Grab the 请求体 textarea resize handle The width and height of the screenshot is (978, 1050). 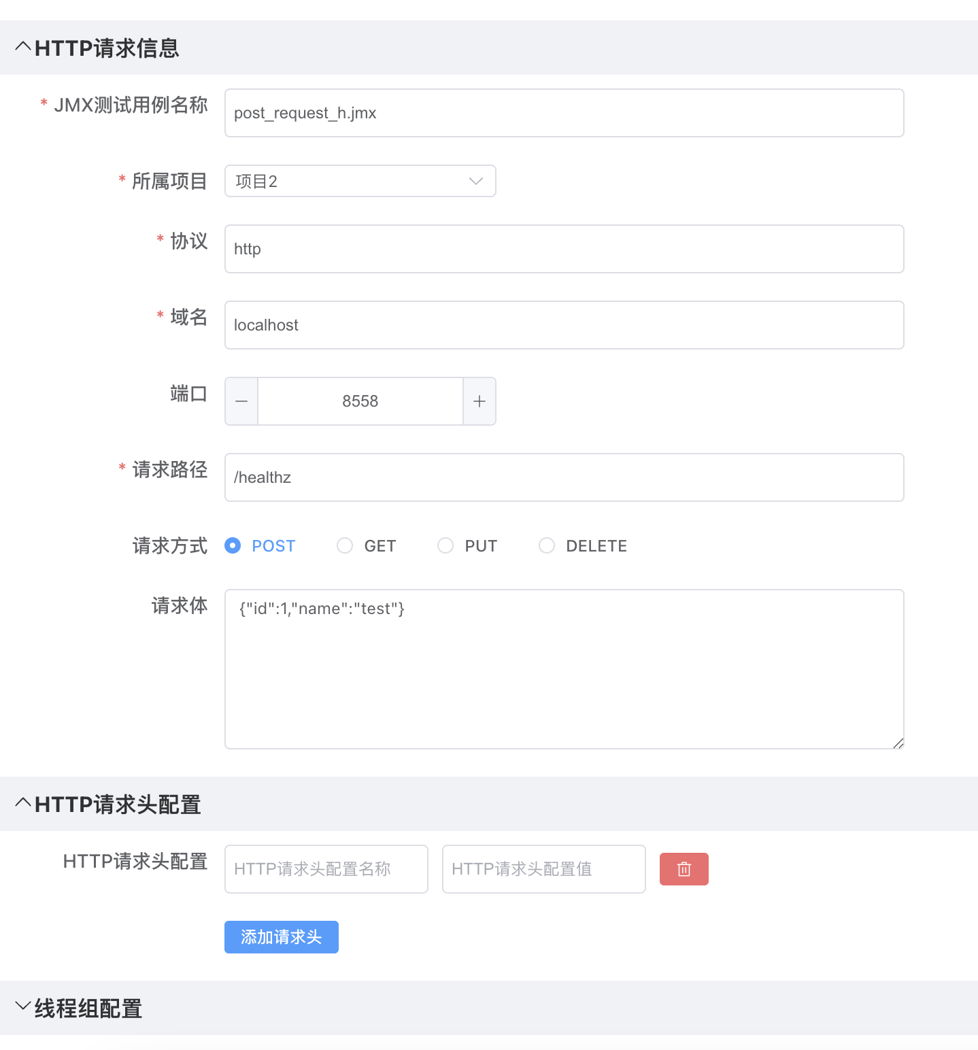[x=898, y=743]
